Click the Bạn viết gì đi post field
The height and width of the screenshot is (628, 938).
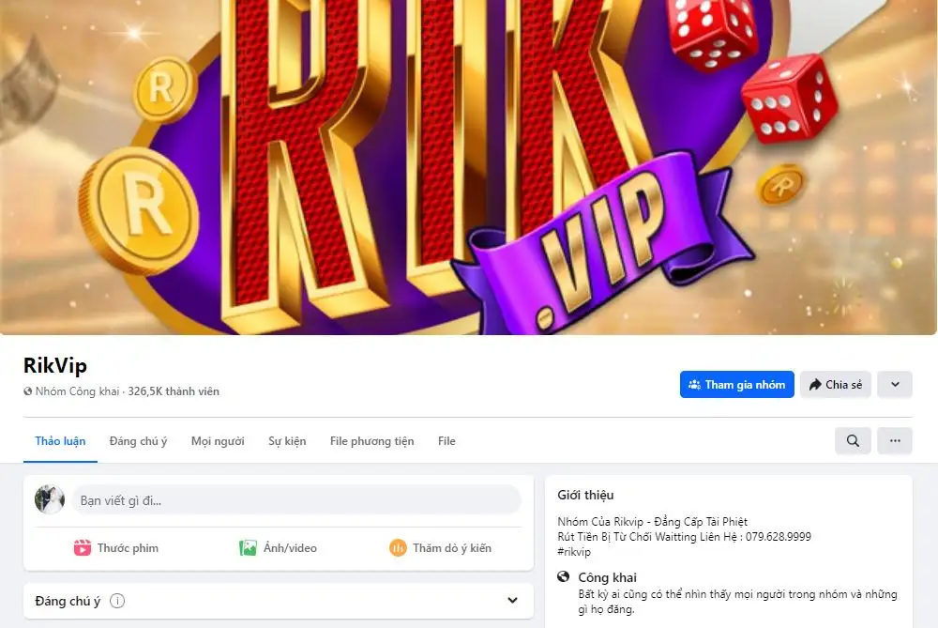click(296, 500)
